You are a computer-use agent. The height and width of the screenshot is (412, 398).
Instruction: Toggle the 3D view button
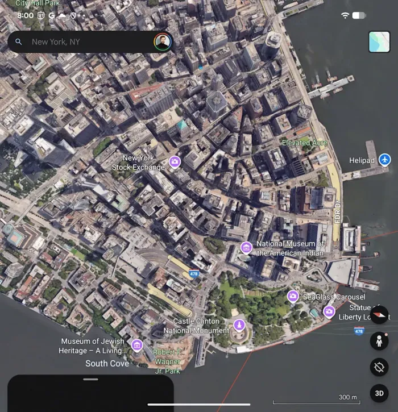coord(379,393)
